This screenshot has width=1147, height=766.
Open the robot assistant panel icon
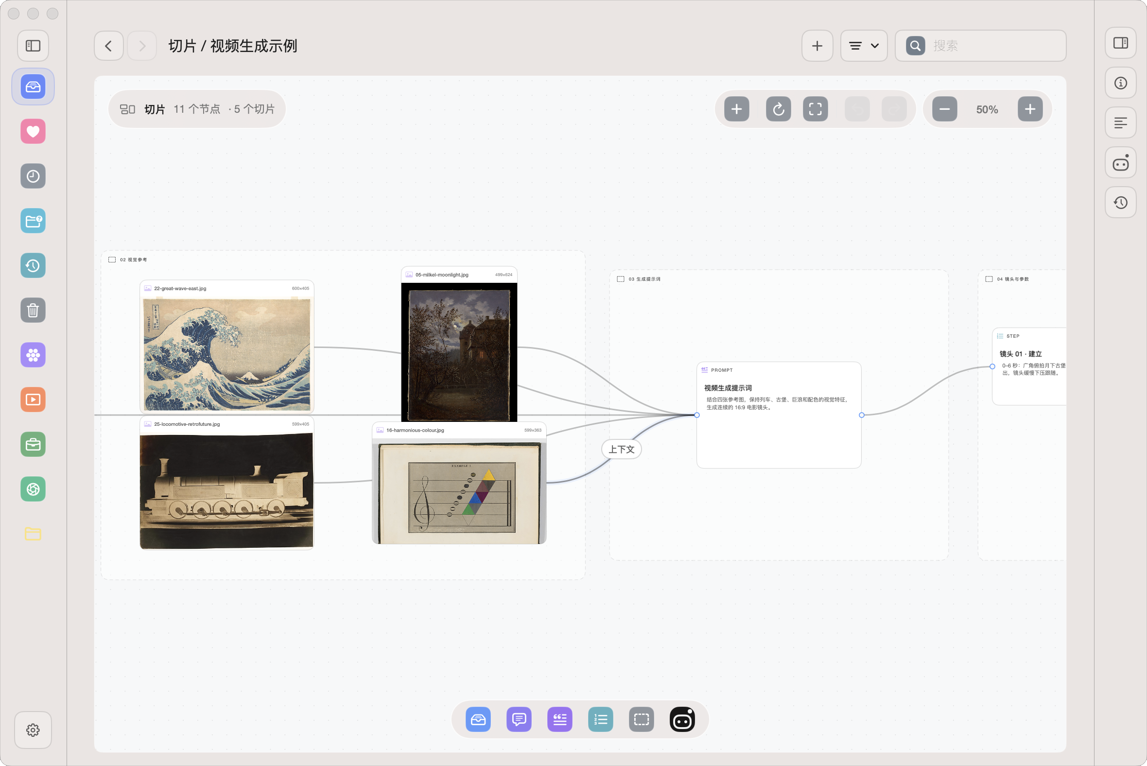[x=1121, y=163]
